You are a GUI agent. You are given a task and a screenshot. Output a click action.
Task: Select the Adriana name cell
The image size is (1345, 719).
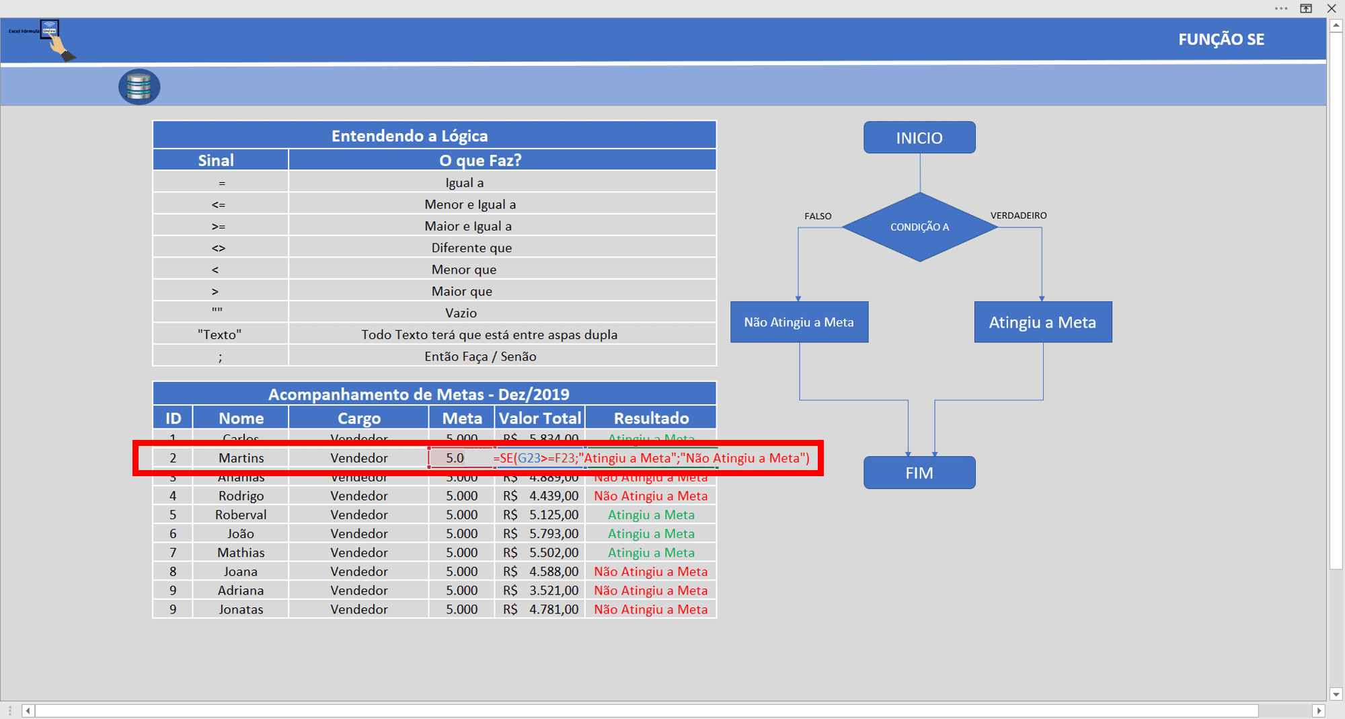pyautogui.click(x=241, y=590)
